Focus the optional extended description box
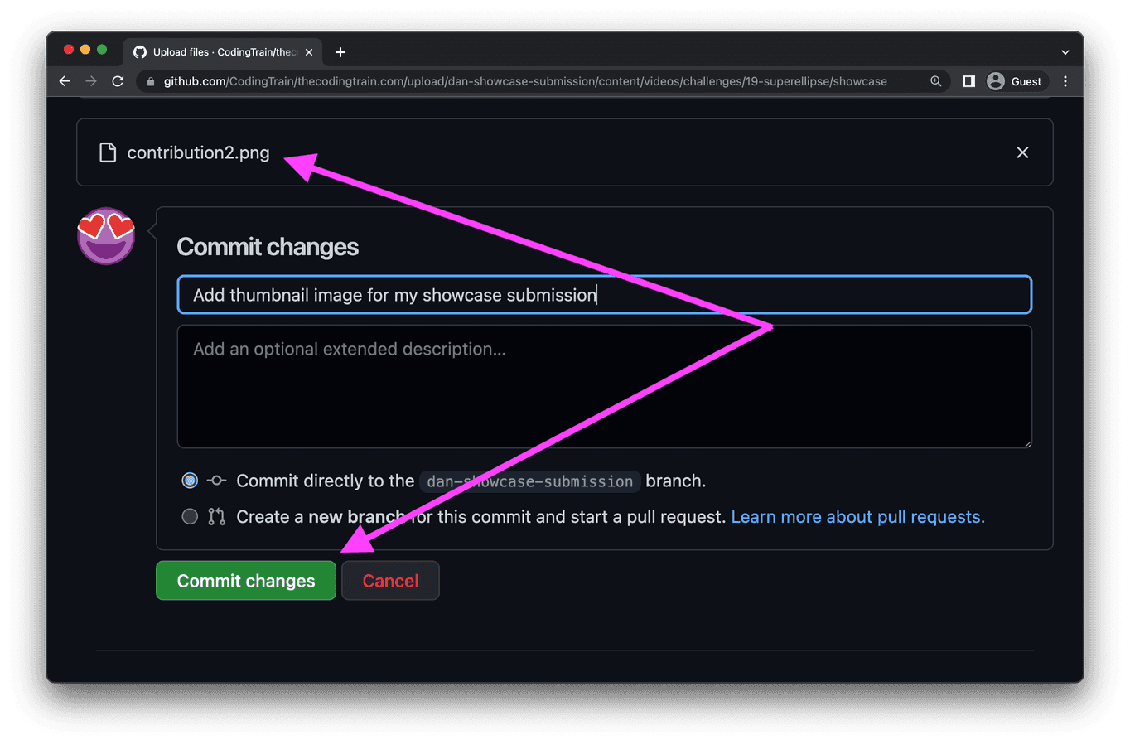 pyautogui.click(x=604, y=387)
